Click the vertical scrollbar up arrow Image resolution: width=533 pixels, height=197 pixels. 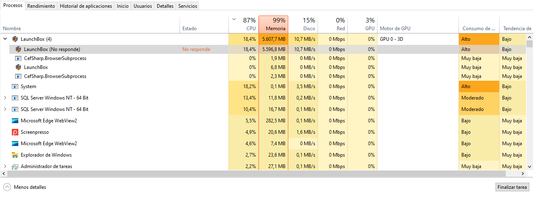click(529, 37)
